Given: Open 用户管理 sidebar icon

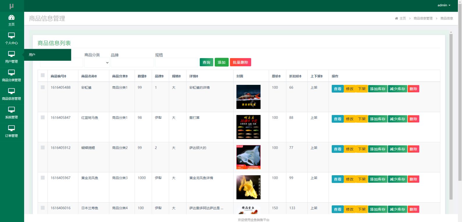Looking at the screenshot, I should 11,54.
